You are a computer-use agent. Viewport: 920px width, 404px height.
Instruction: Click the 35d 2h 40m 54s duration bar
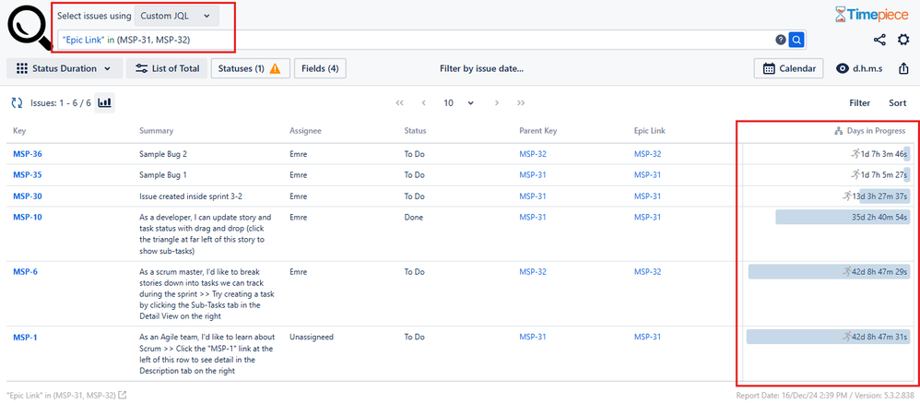pyautogui.click(x=843, y=218)
